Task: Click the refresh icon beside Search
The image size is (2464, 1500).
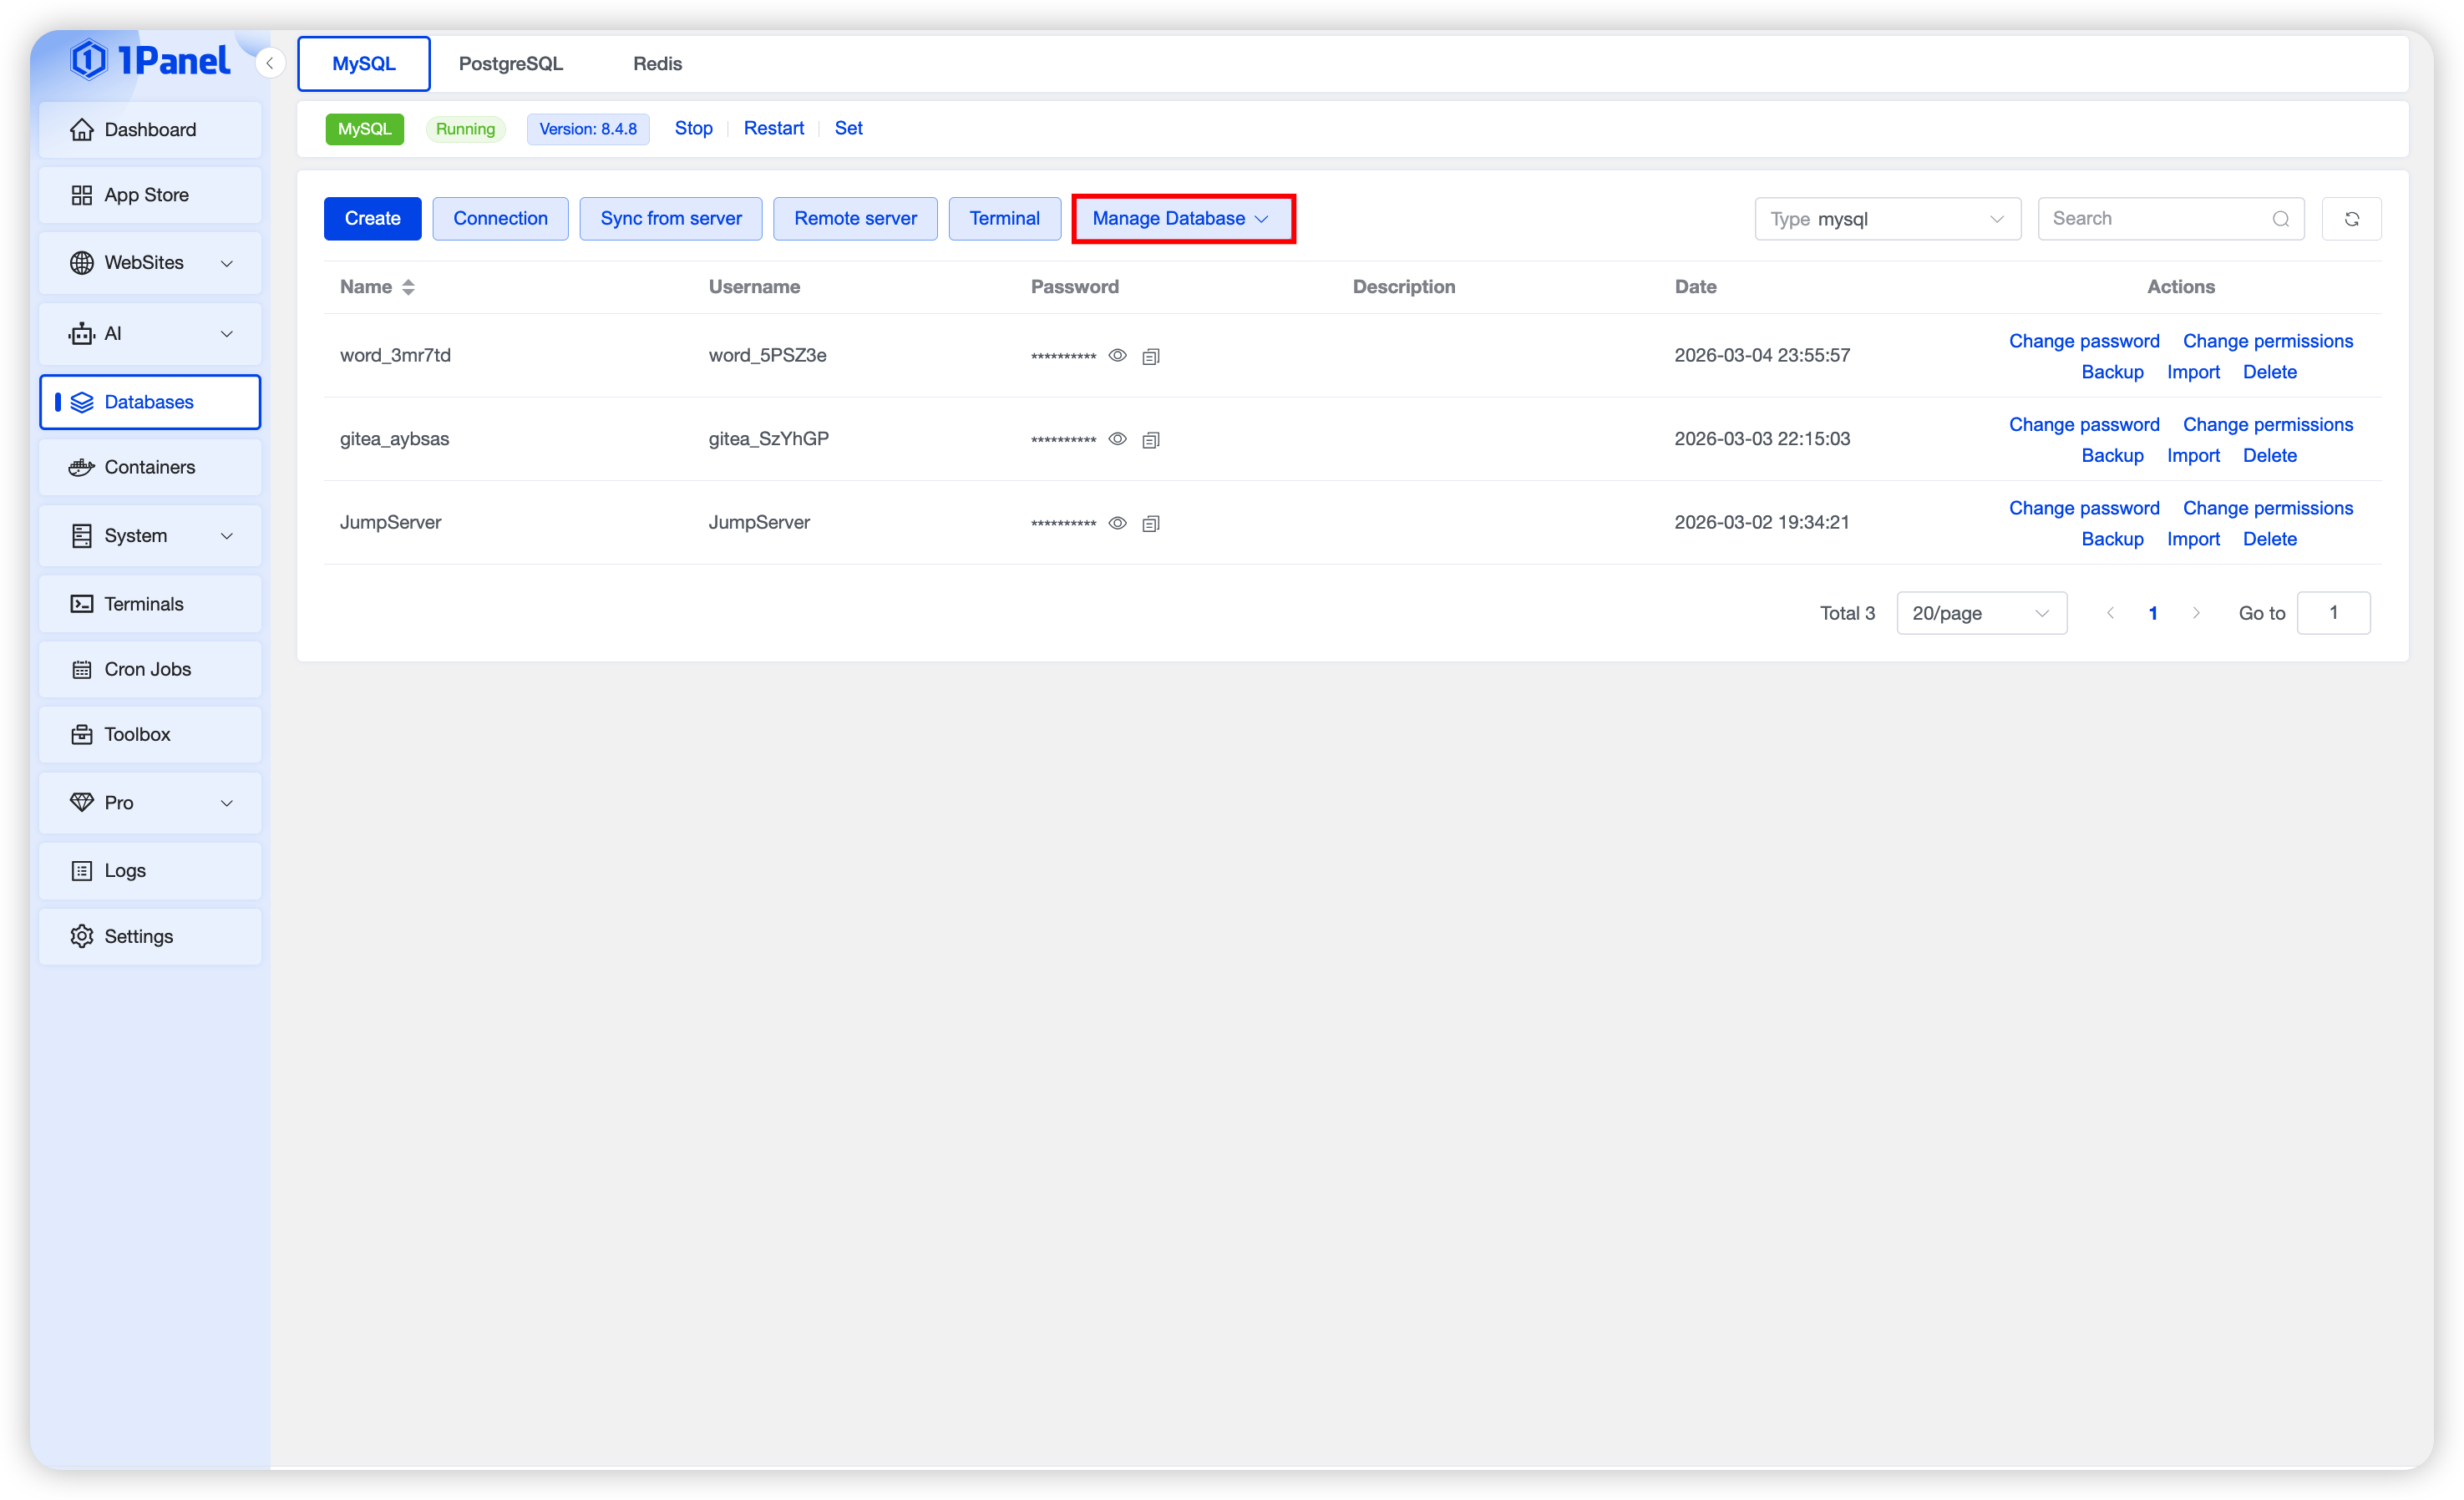Action: point(2351,219)
